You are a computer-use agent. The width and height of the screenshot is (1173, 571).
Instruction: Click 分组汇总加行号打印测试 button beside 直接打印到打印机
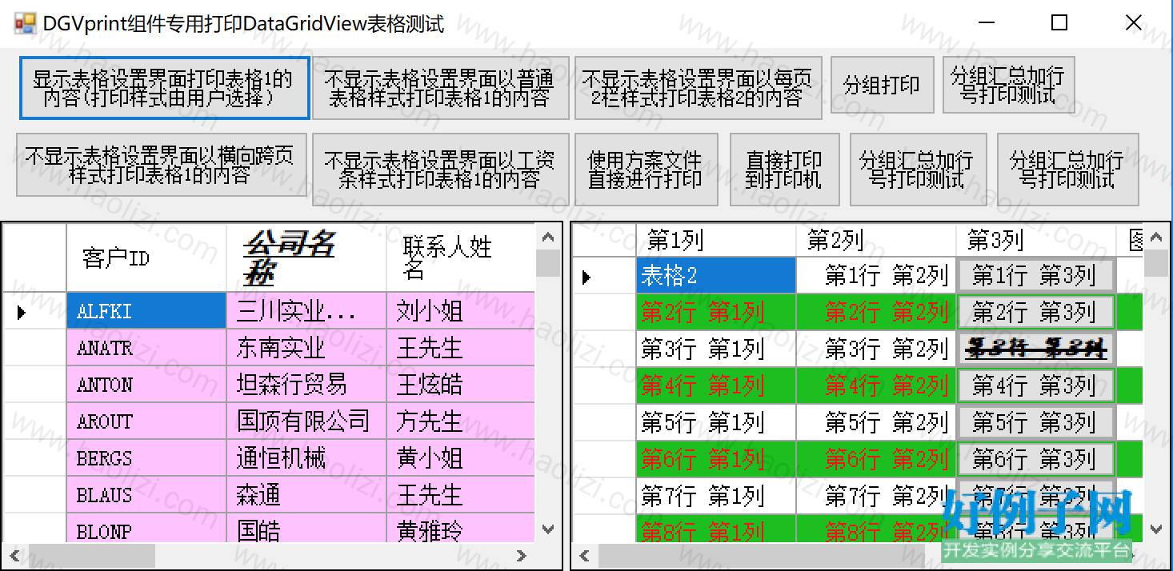[918, 169]
